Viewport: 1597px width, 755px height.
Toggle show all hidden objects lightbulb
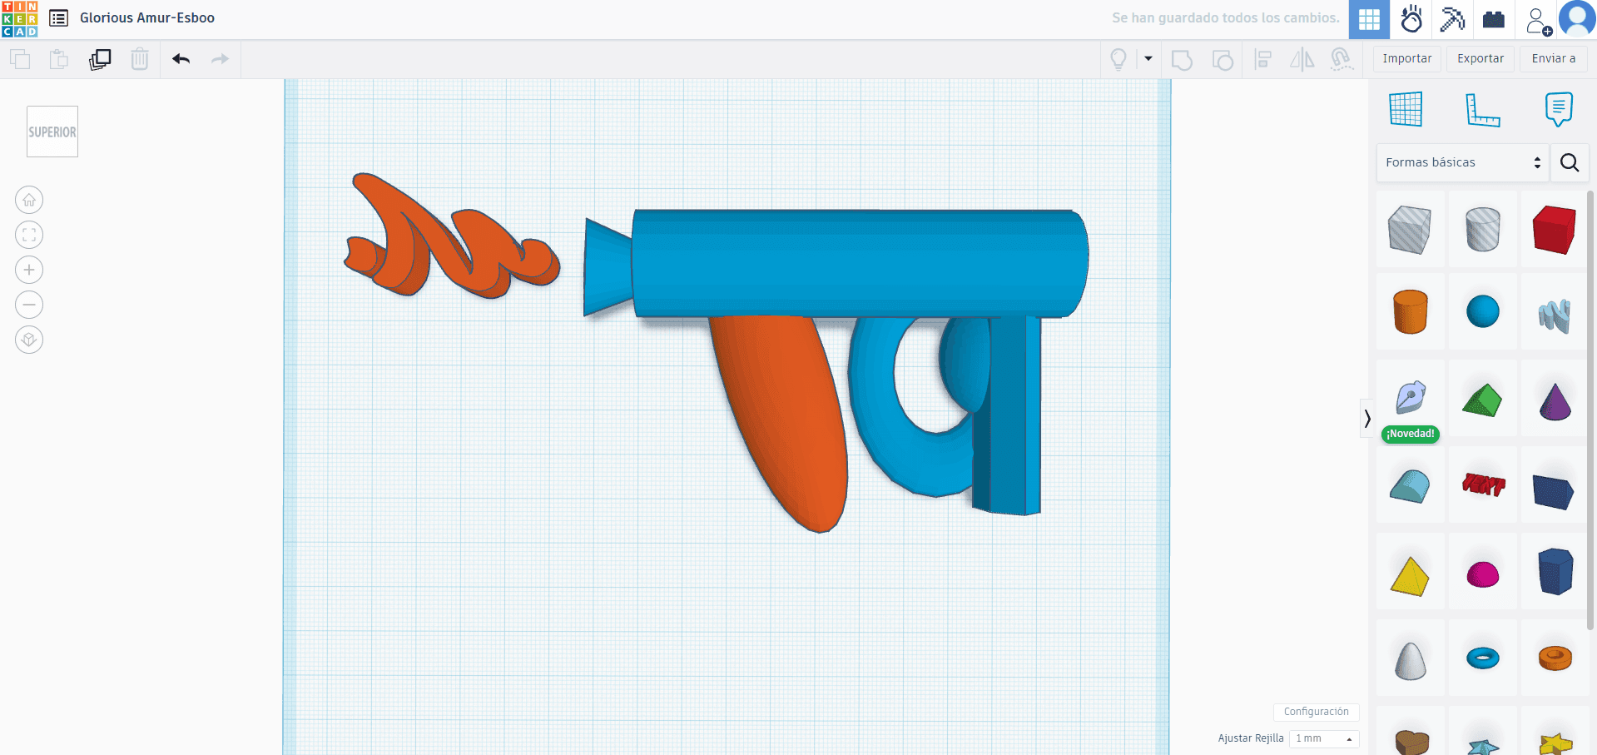click(1118, 59)
